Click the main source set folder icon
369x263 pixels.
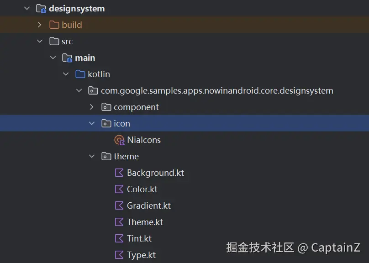[x=67, y=58]
